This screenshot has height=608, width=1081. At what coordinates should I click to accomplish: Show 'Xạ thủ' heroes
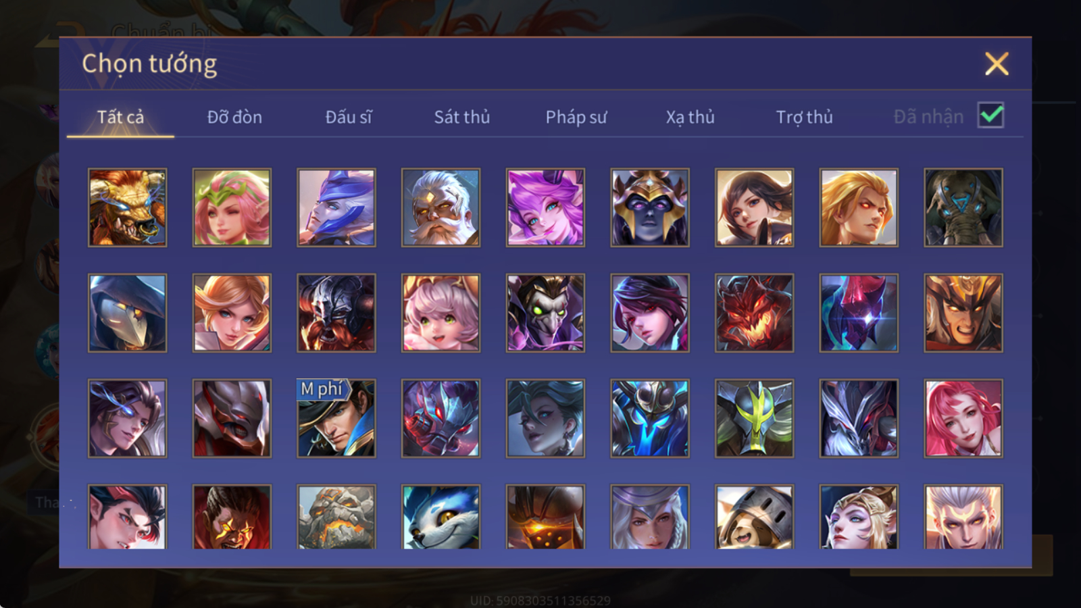pyautogui.click(x=690, y=117)
